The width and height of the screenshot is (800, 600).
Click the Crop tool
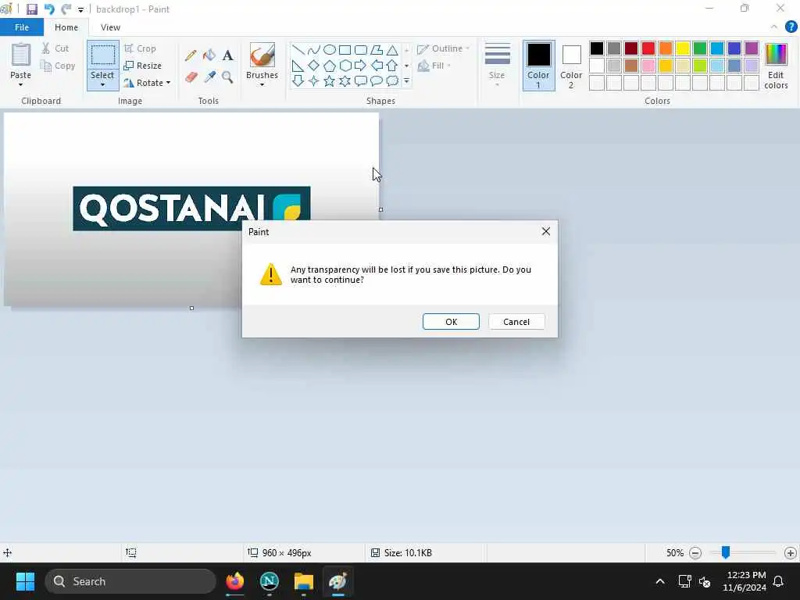(141, 48)
